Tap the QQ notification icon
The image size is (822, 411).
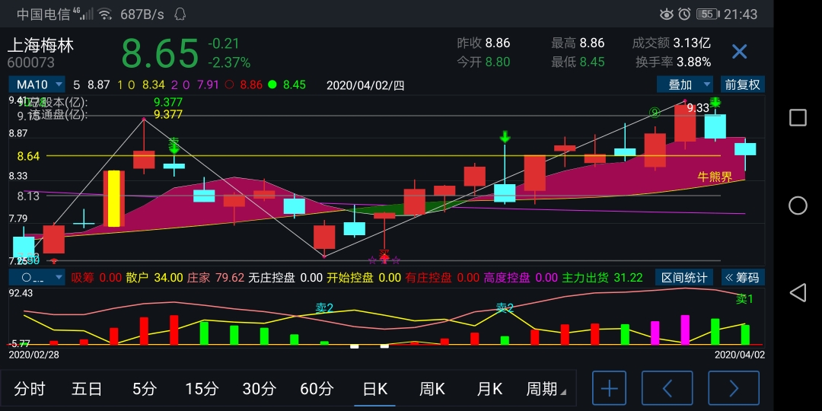180,14
